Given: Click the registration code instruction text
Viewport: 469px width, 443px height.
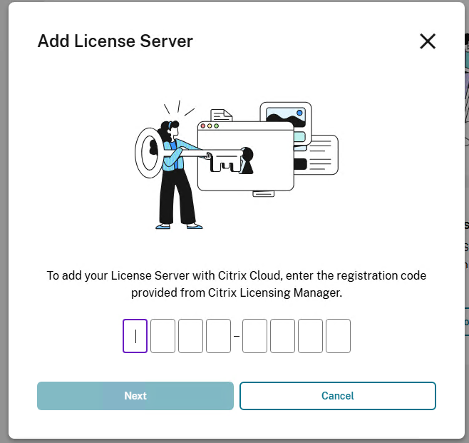Looking at the screenshot, I should (236, 284).
